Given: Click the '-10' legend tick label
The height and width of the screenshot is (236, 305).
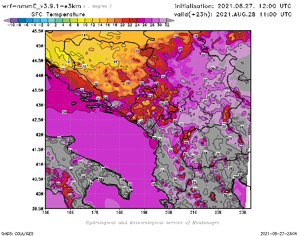Looking at the screenshot, I should click(x=11, y=25).
